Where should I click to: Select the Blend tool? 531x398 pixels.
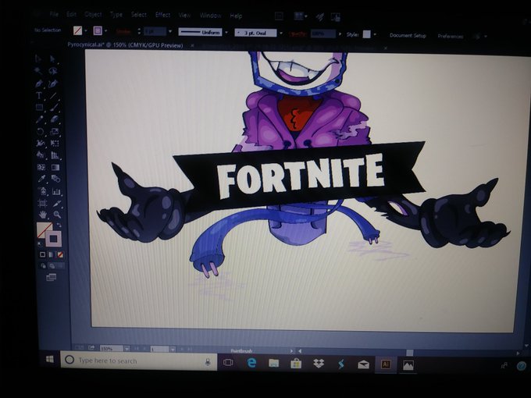55,179
